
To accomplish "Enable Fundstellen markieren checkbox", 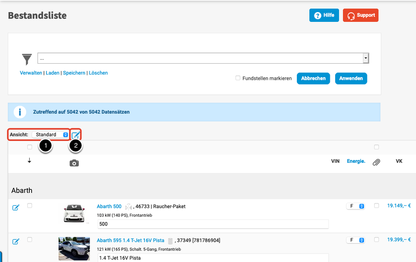I will point(238,78).
